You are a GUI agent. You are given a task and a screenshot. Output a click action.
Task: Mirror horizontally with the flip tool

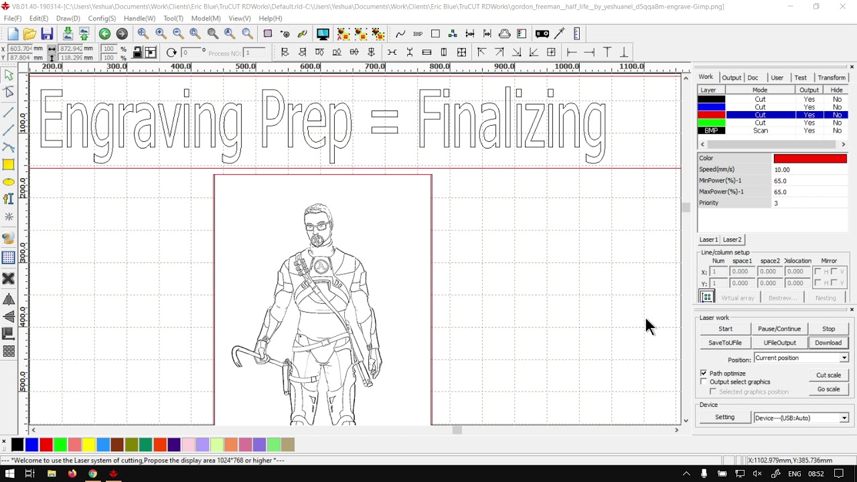(x=9, y=299)
